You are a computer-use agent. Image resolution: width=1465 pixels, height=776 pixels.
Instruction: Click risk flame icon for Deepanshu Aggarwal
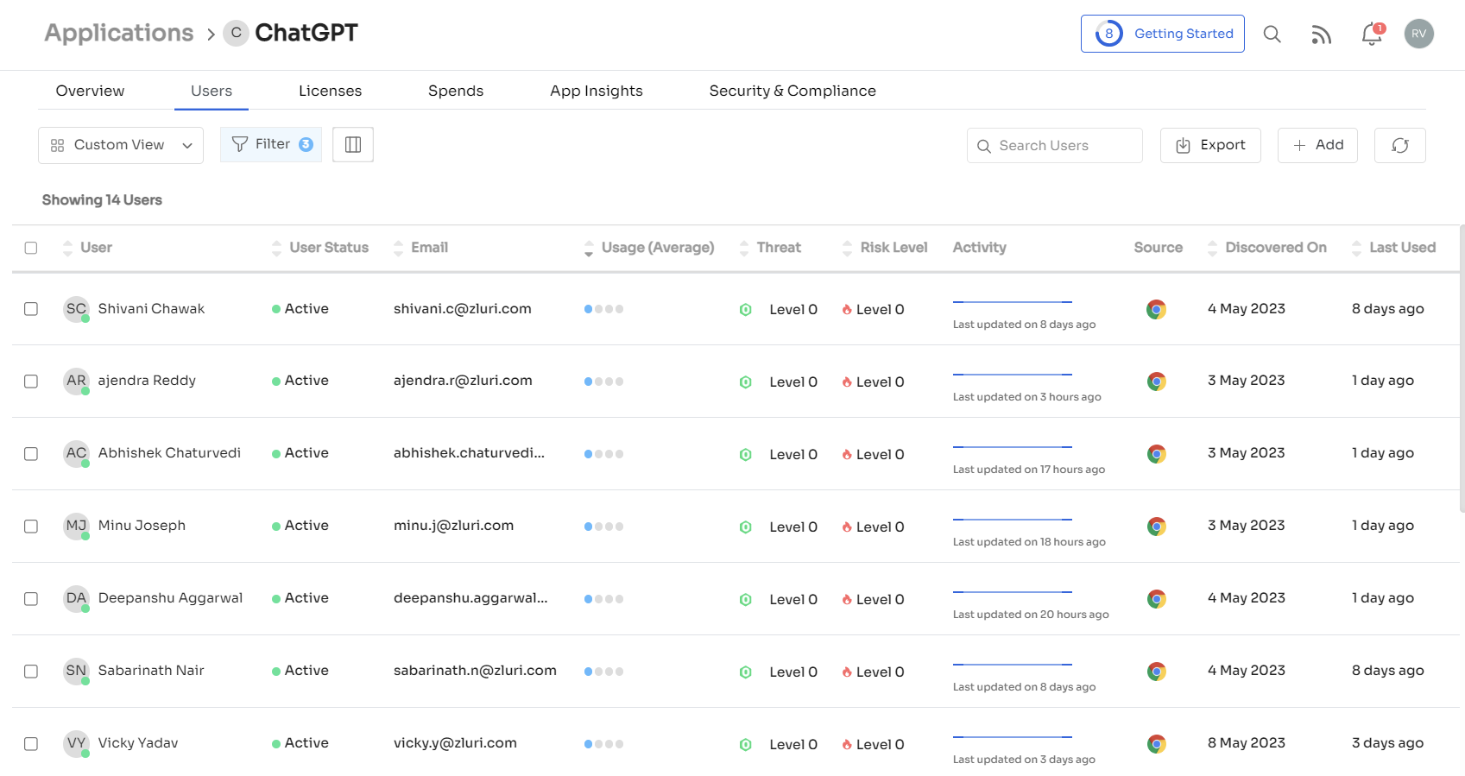(847, 600)
